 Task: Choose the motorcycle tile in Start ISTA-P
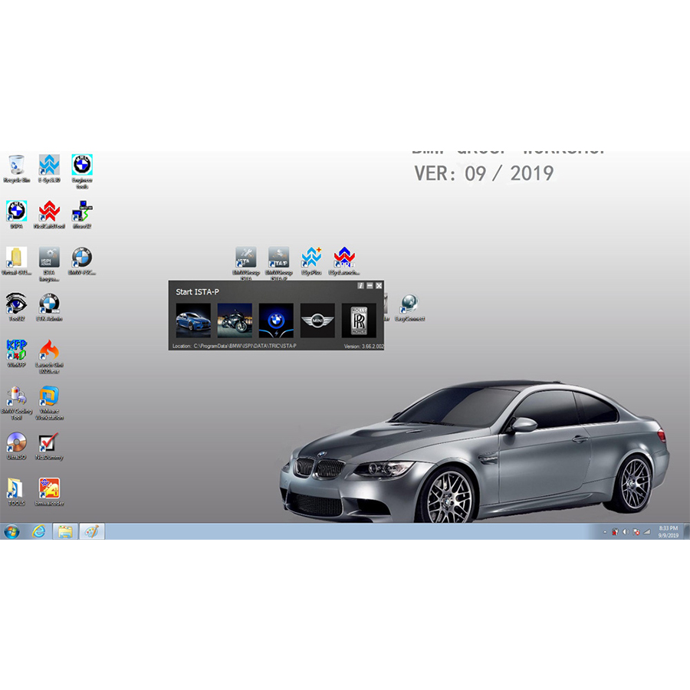click(234, 320)
